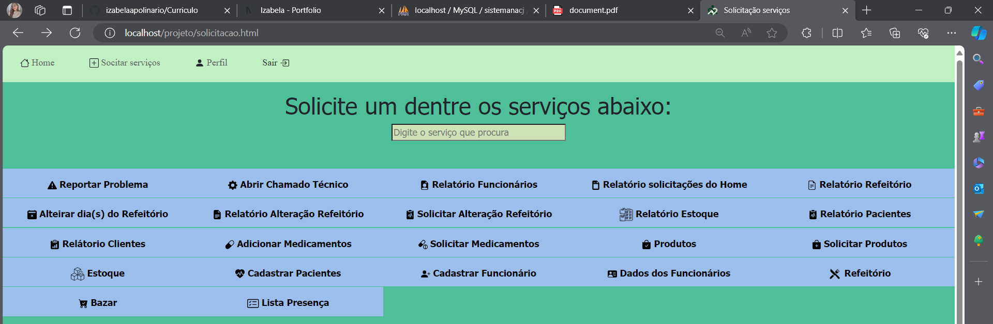This screenshot has height=324, width=993.
Task: Click the gear icon for Abrir Chamado Técnico
Action: [x=233, y=185]
